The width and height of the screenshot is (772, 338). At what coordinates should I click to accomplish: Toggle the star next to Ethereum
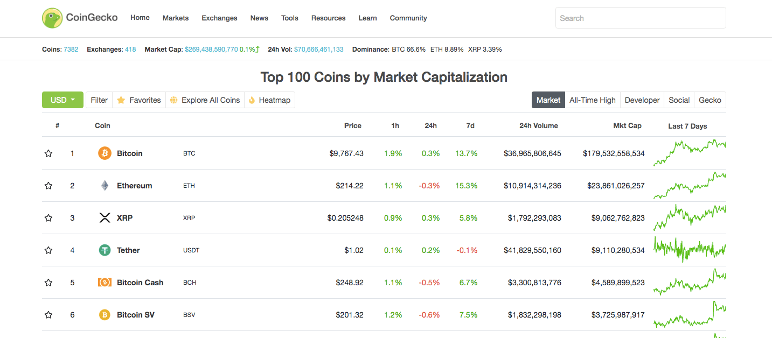[x=48, y=185]
